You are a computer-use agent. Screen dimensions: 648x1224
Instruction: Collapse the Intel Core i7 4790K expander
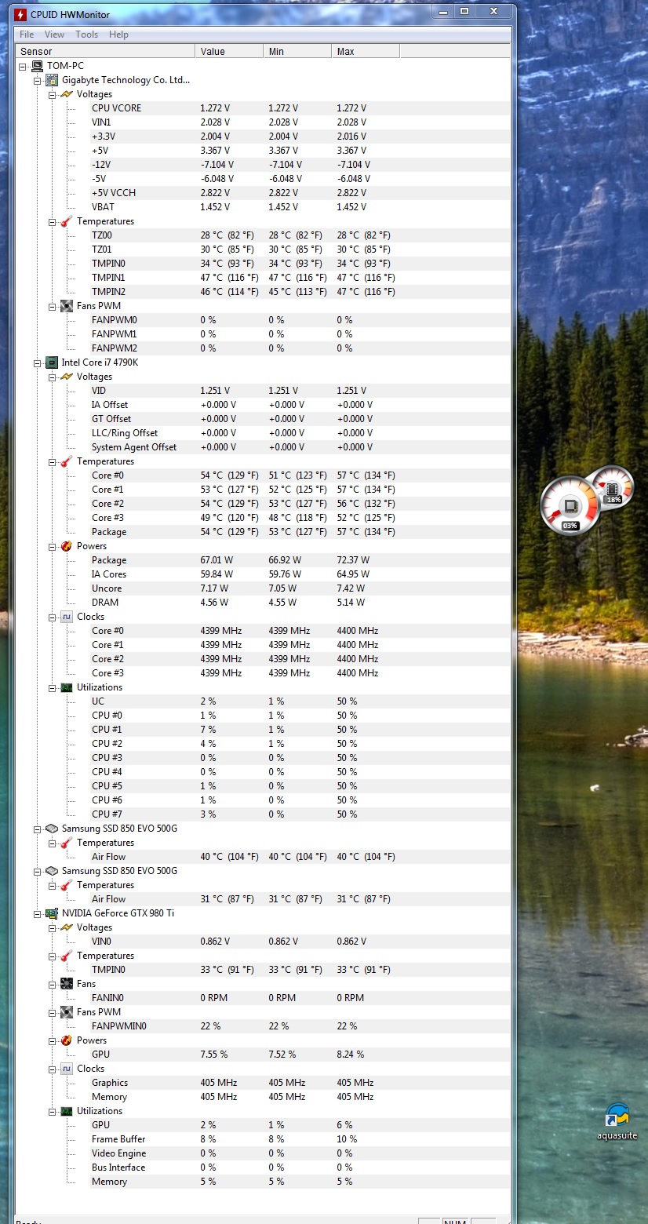[37, 362]
